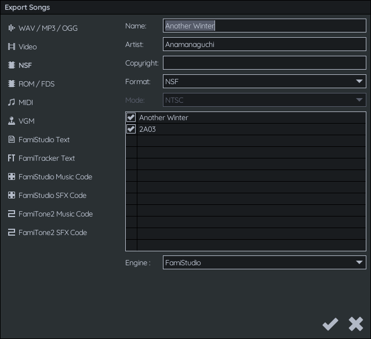Open the FamiTracker Text export tab
This screenshot has height=339, width=371.
(x=41, y=158)
